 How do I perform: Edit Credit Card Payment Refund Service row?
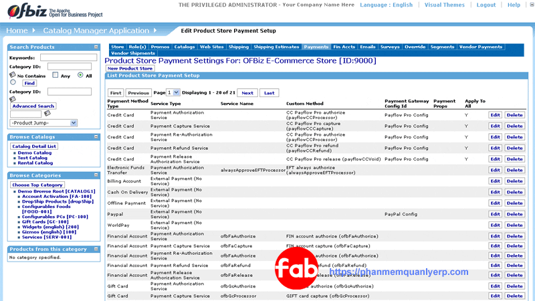(x=495, y=148)
